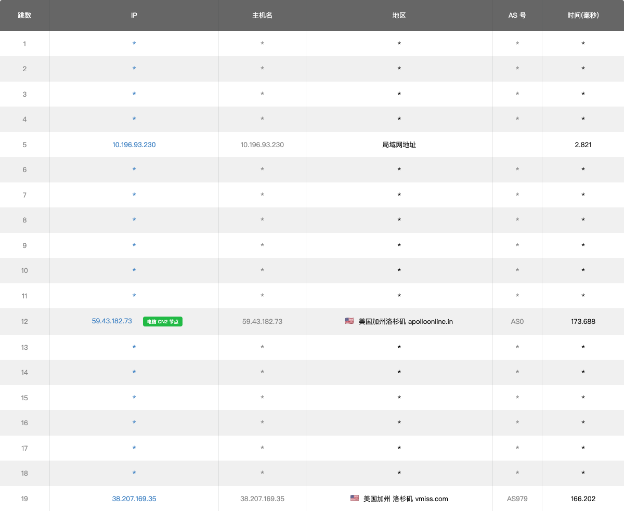Viewport: 624px width, 511px height.
Task: Click the green 电信 CN2 节点 badge
Action: click(x=163, y=322)
